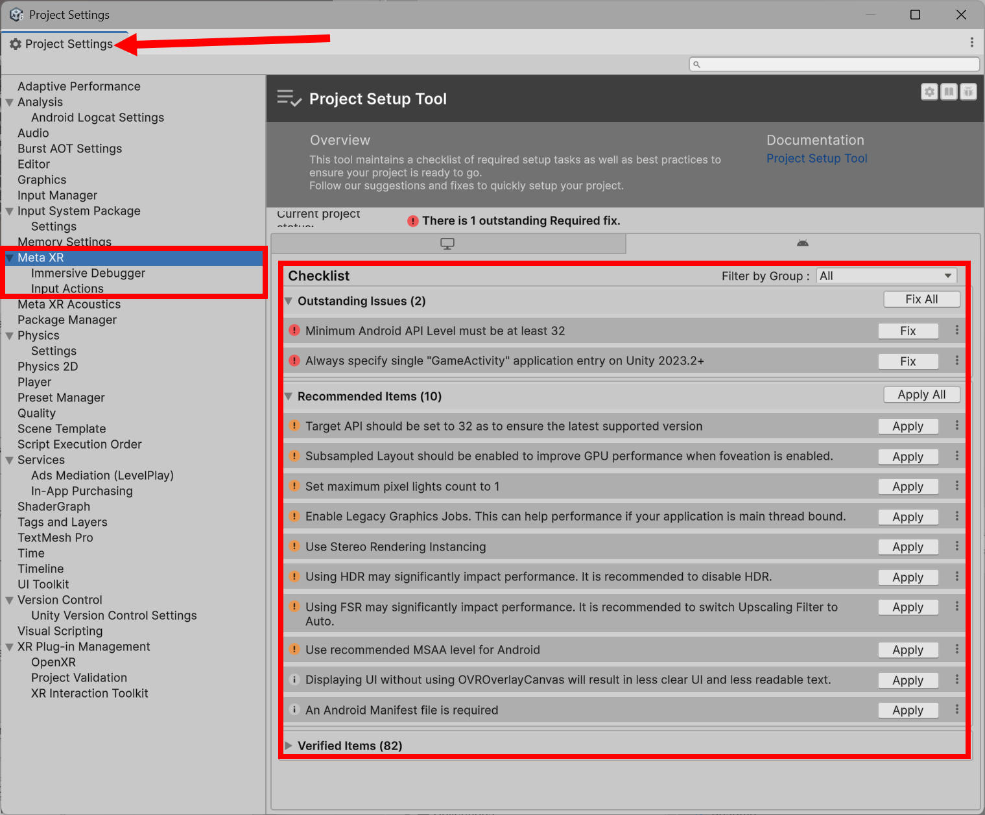This screenshot has width=985, height=815.
Task: Collapse the Analysis tree node
Action: [10, 102]
